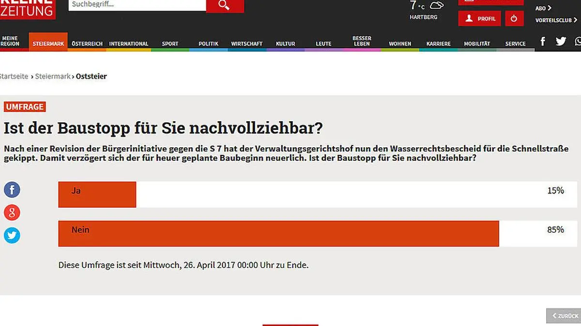
Task: Select the Nein poll option
Action: coord(278,233)
